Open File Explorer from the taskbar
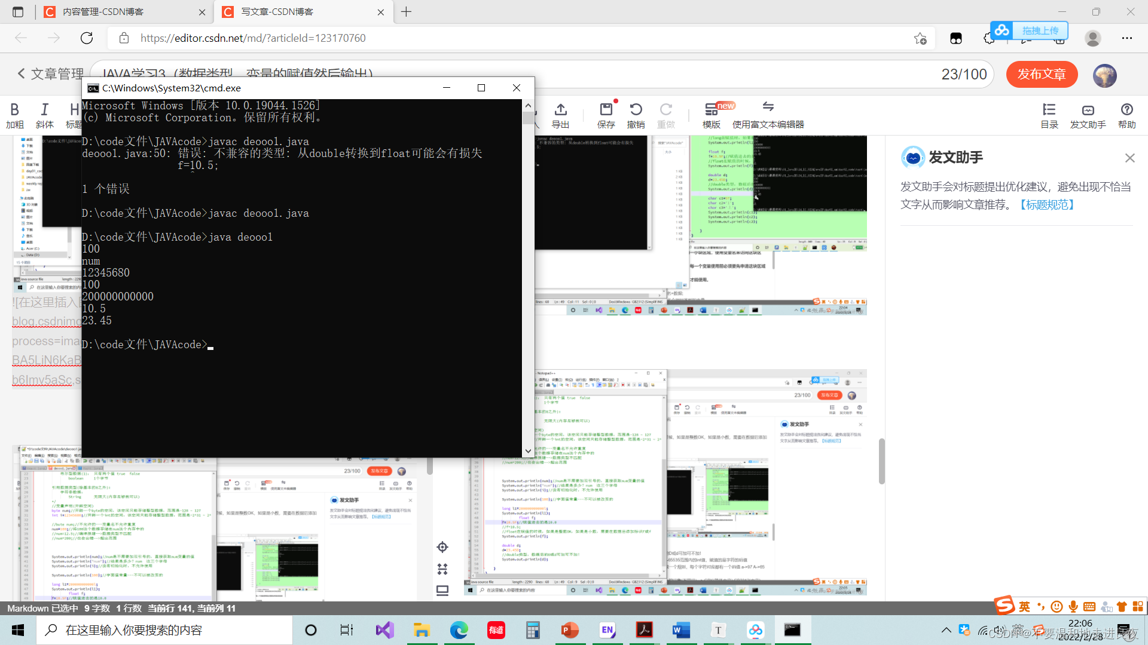1148x645 pixels. pos(422,630)
